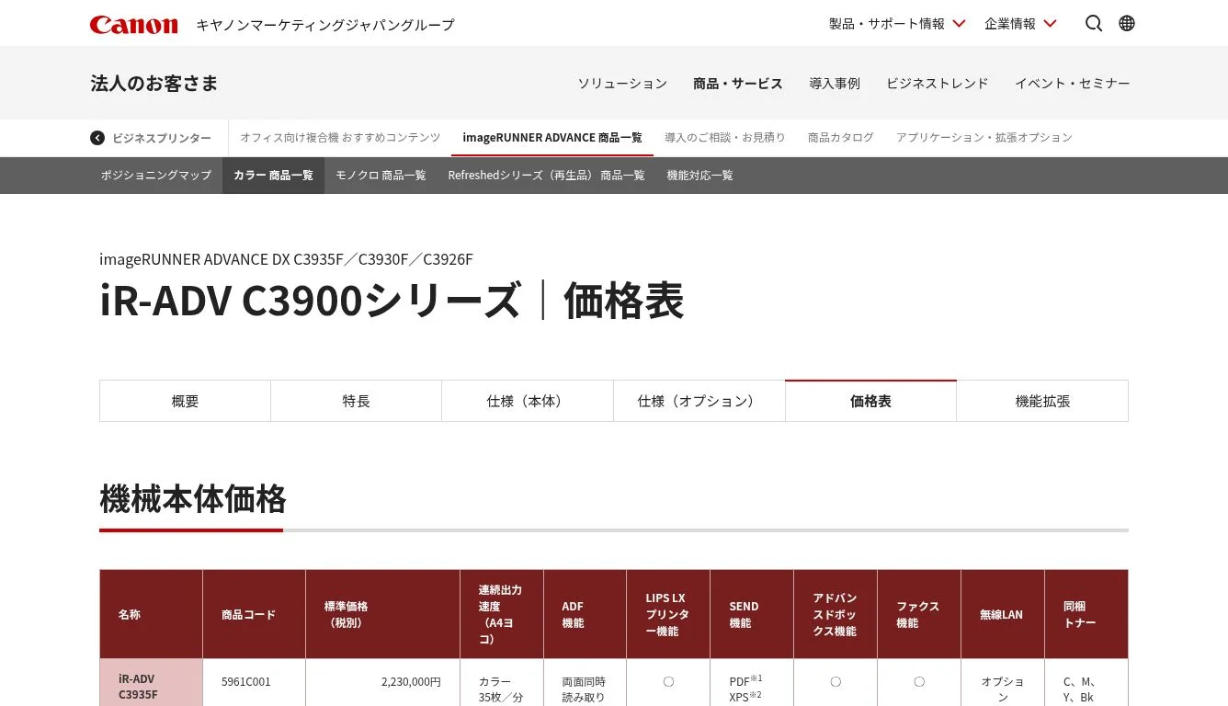Click the ADF機能 column header
Viewport: 1228px width, 706px height.
point(585,614)
